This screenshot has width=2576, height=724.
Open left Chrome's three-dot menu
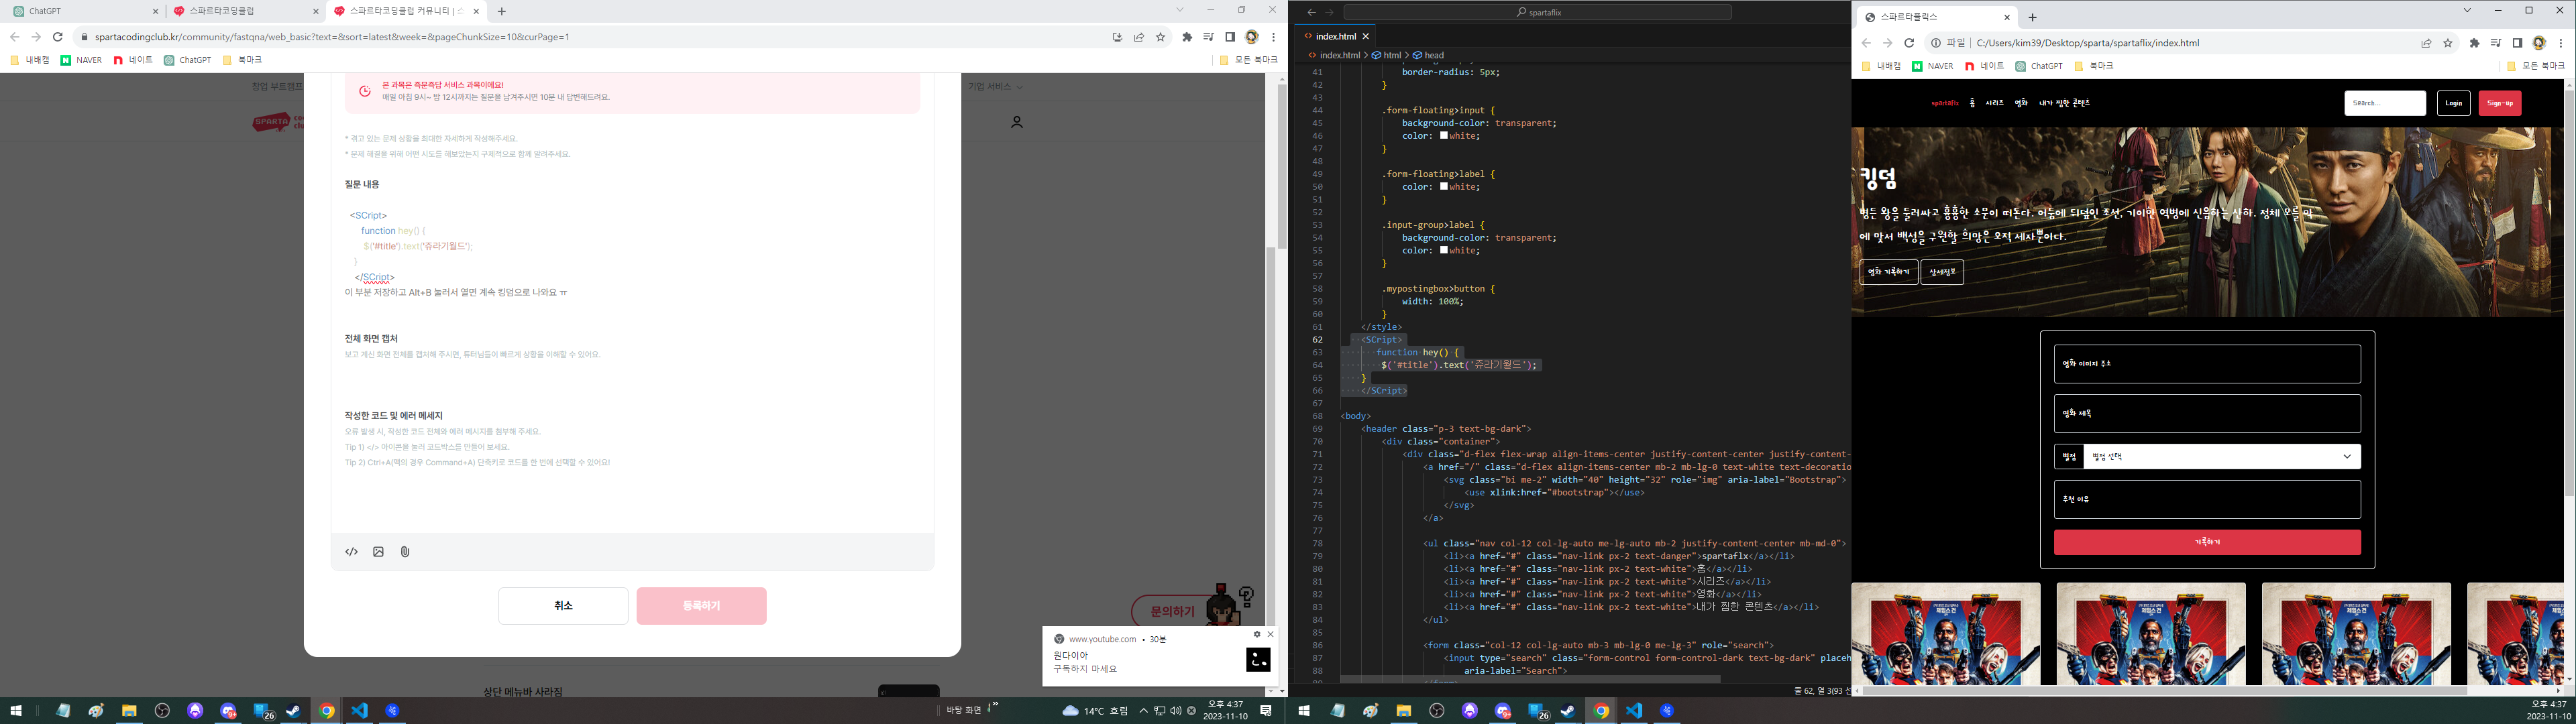(x=1273, y=37)
